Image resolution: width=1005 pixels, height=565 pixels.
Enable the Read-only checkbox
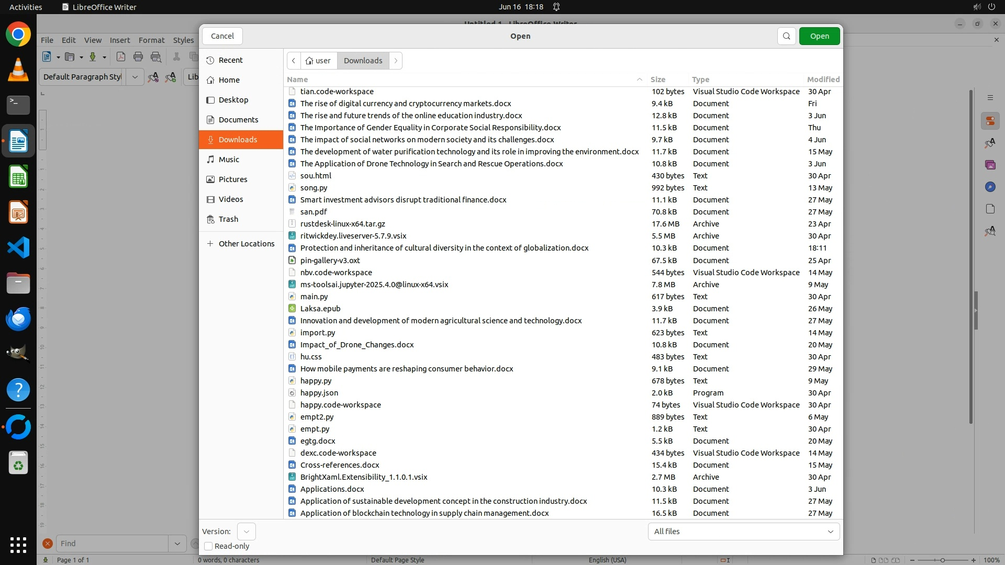click(208, 546)
